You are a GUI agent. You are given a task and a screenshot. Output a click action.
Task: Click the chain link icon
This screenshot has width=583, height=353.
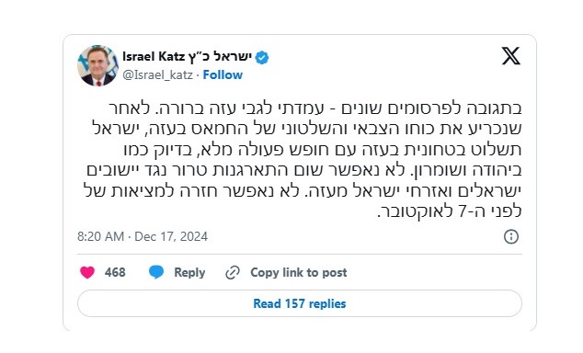233,273
